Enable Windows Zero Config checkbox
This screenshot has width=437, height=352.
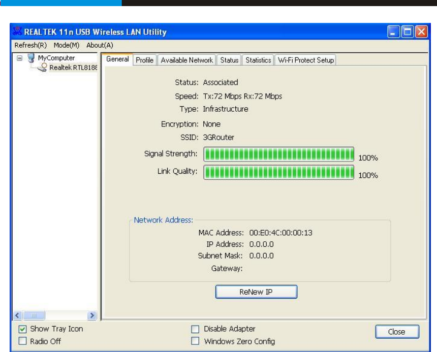pyautogui.click(x=195, y=341)
